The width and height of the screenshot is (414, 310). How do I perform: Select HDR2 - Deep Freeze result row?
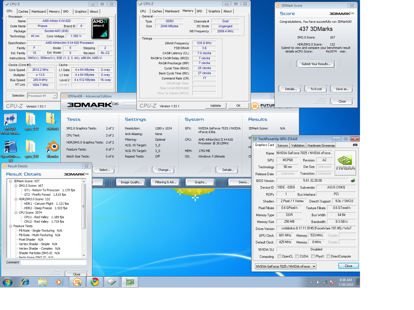[46, 208]
